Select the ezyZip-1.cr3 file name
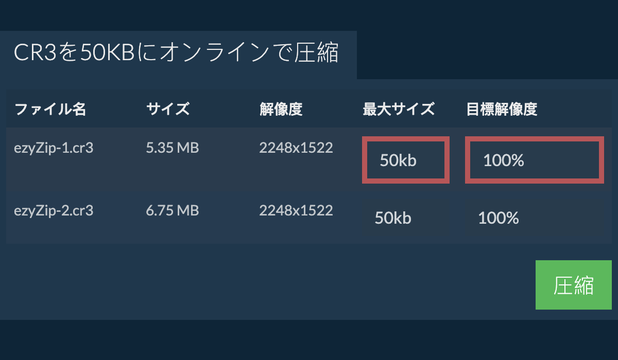618x360 pixels. click(54, 148)
